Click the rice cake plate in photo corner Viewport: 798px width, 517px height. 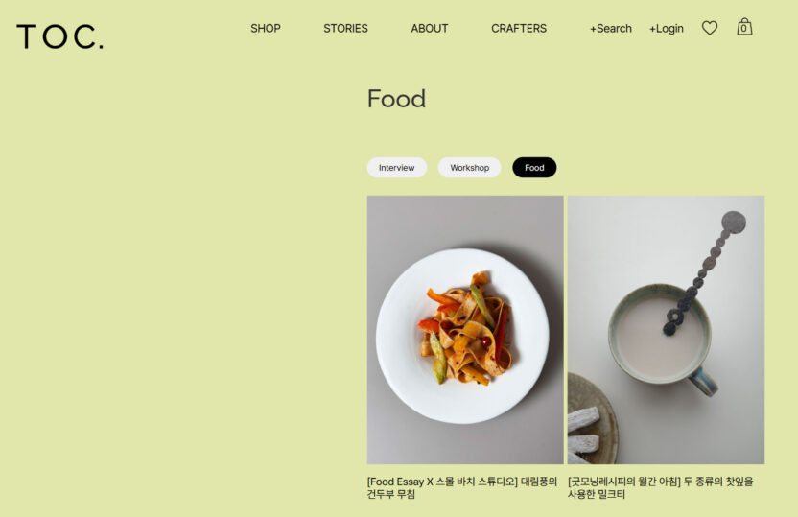click(x=592, y=418)
